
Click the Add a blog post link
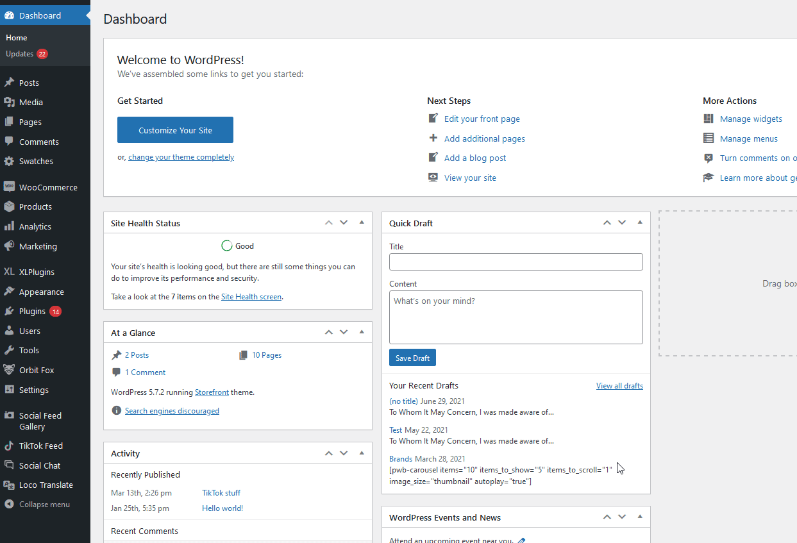[475, 158]
